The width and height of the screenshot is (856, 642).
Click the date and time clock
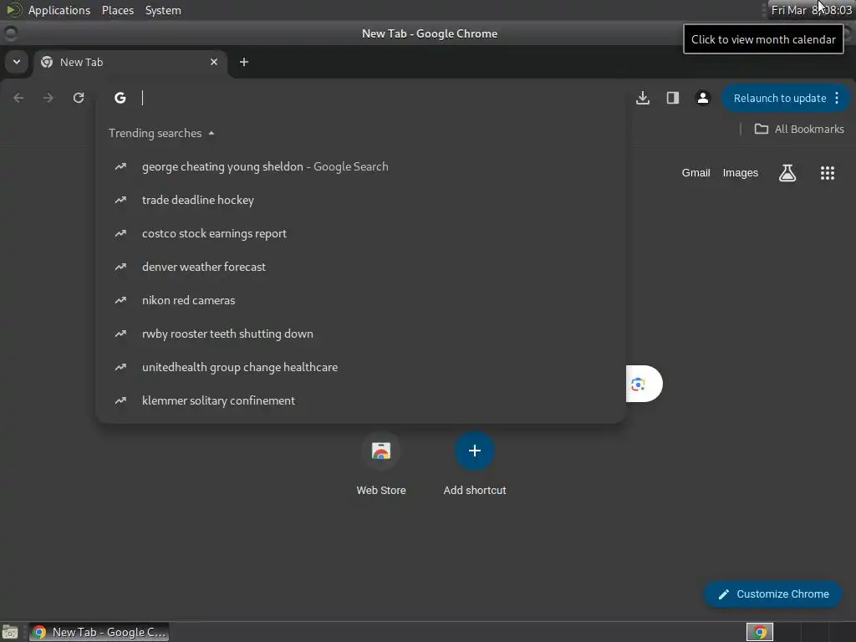[x=811, y=10]
